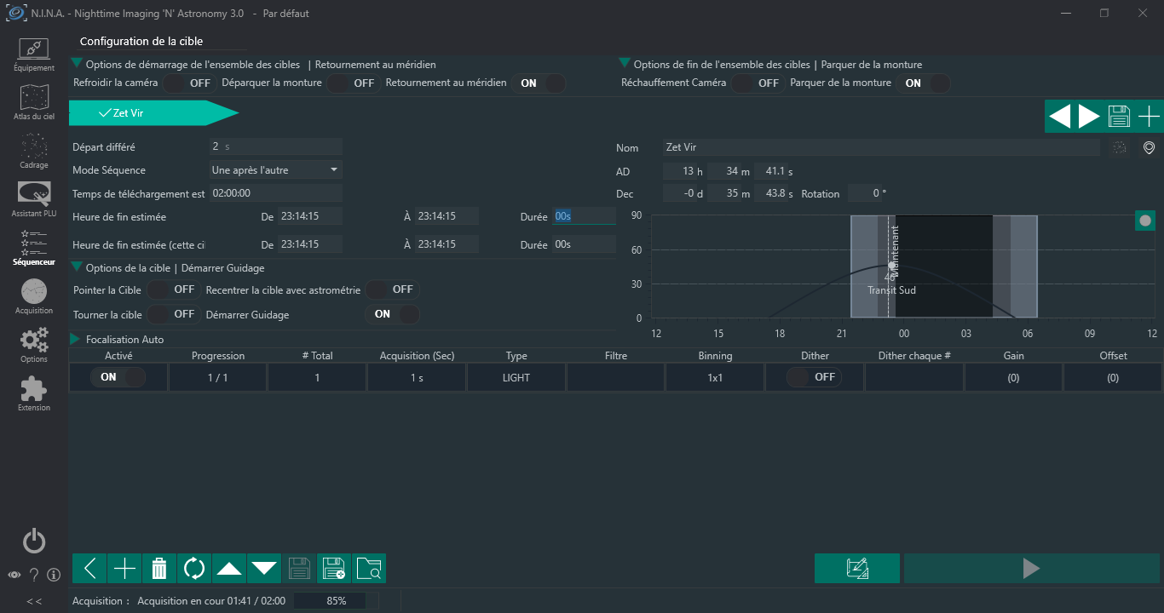Click the Départ différé input field
1164x613 pixels.
point(276,146)
